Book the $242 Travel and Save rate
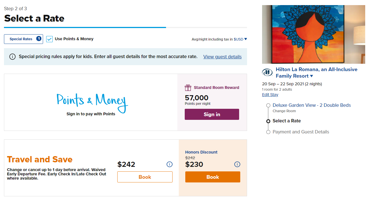 [x=145, y=177]
